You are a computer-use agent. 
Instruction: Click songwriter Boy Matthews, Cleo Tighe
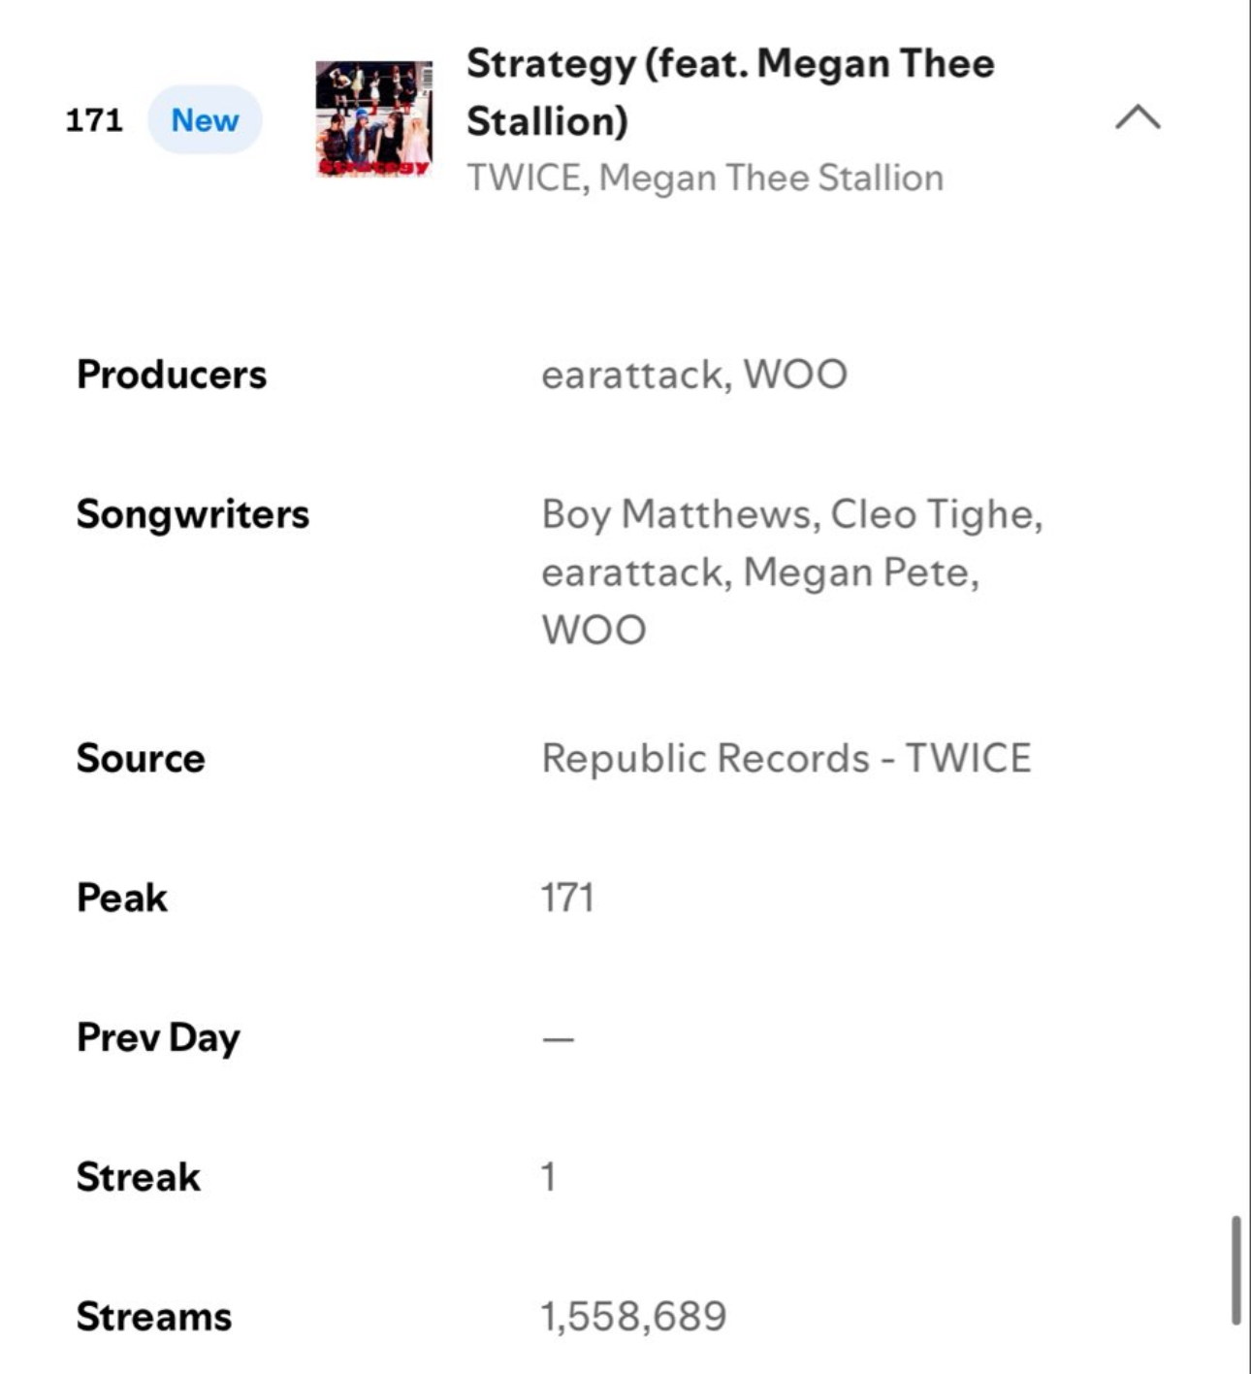pos(792,514)
